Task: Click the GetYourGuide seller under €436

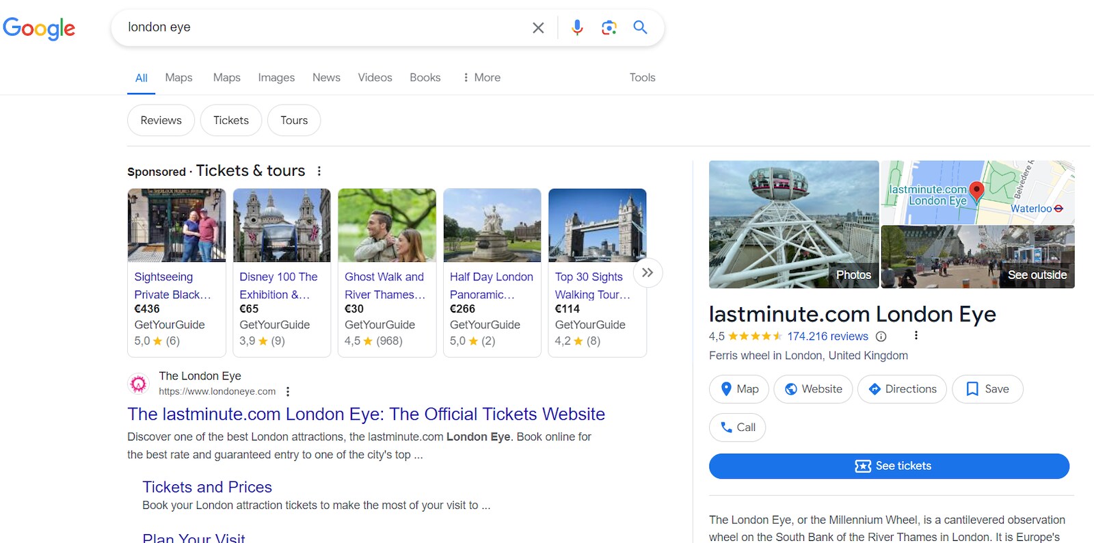Action: tap(170, 325)
